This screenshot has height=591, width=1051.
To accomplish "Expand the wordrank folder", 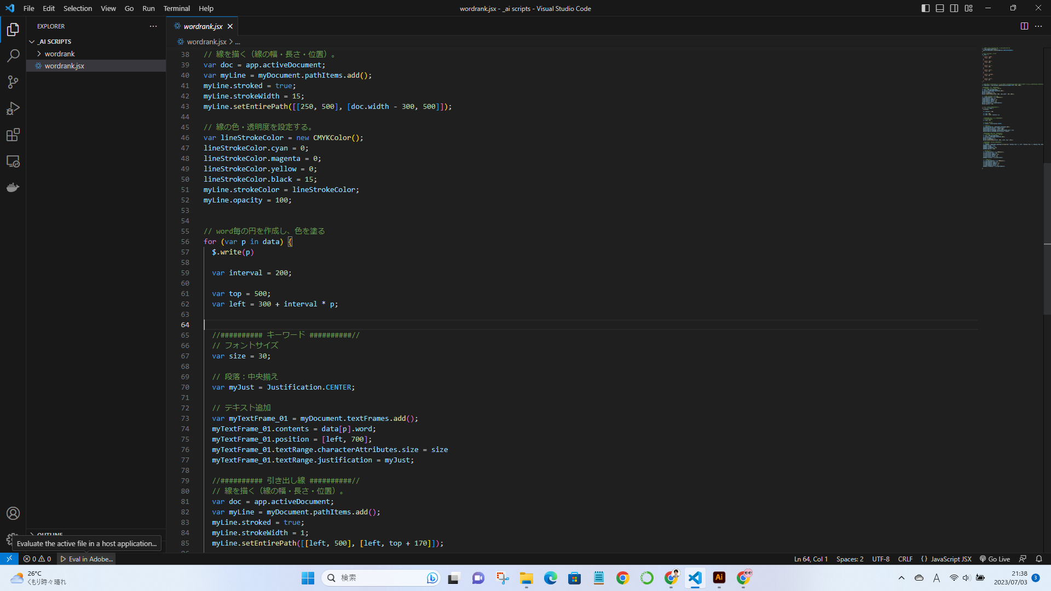I will click(x=59, y=54).
